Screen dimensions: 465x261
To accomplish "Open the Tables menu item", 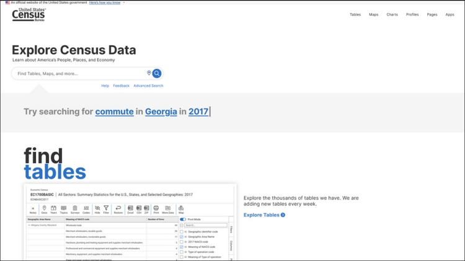I will (x=355, y=14).
